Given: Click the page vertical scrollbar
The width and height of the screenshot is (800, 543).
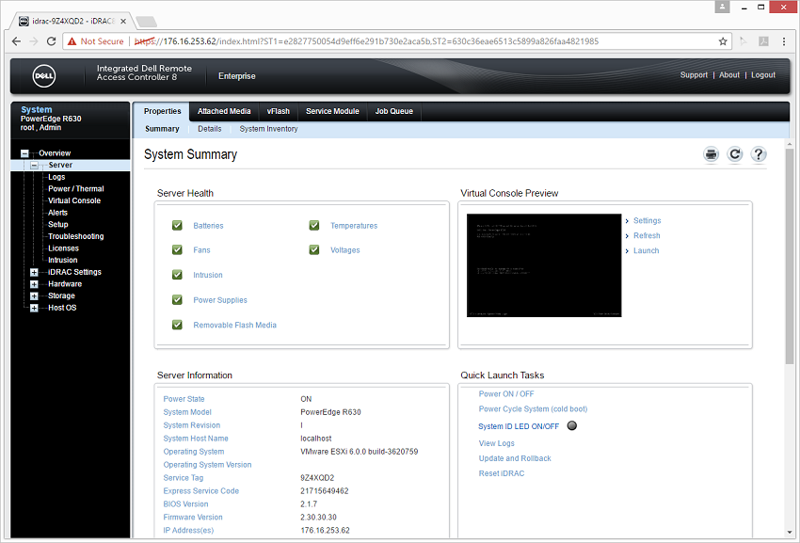Looking at the screenshot, I should [x=790, y=255].
